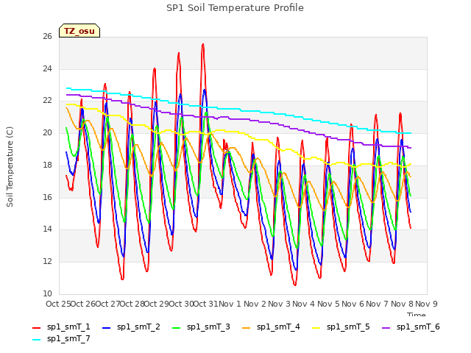471x353 pixels.
Task: Click the yellow sp1_smT_5 legend swatch
Action: click(x=316, y=328)
